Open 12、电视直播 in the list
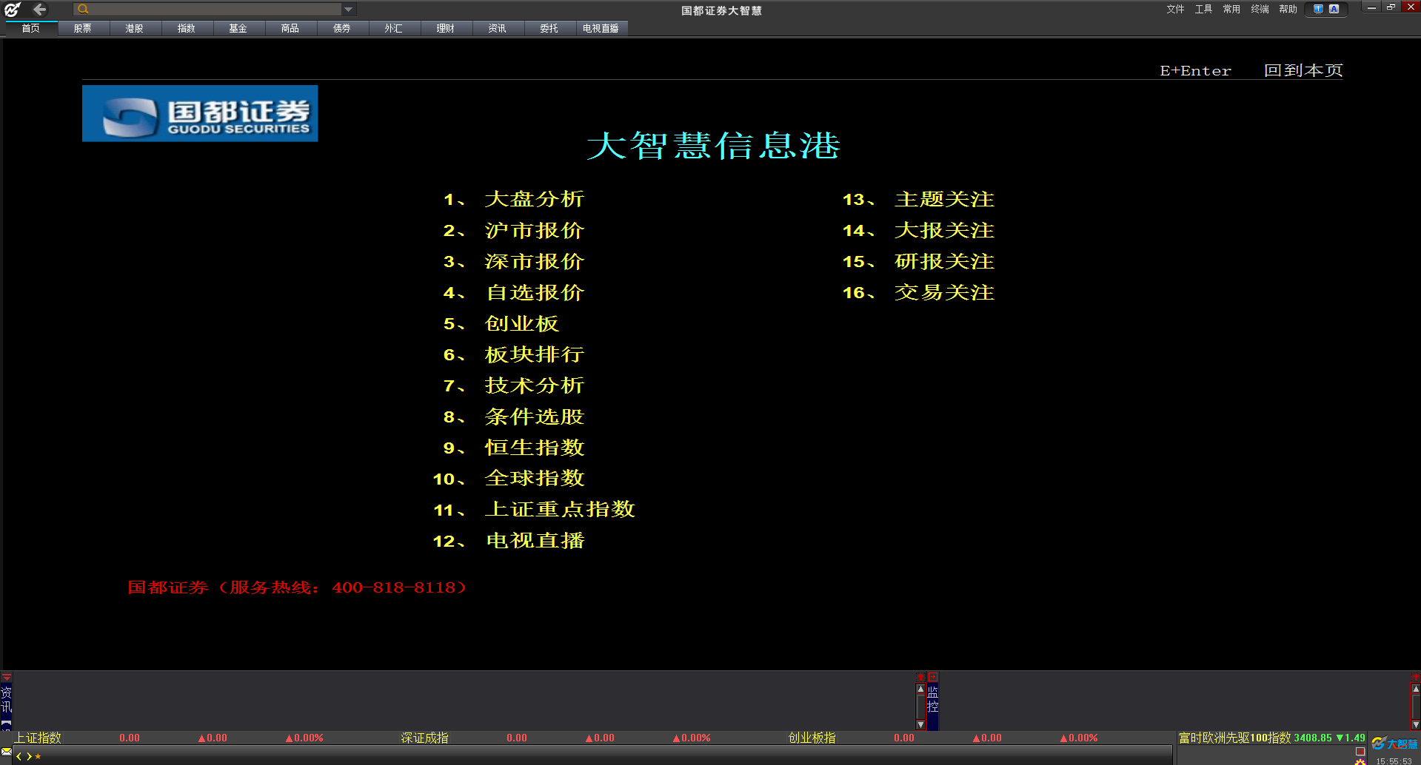The width and height of the screenshot is (1421, 765). [x=509, y=541]
